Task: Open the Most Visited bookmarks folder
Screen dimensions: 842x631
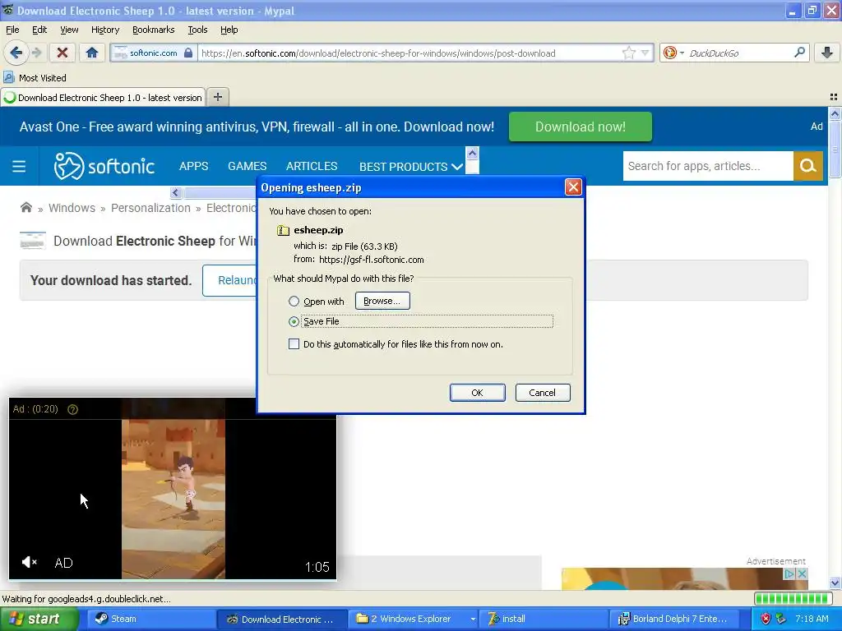Action: pyautogui.click(x=35, y=78)
